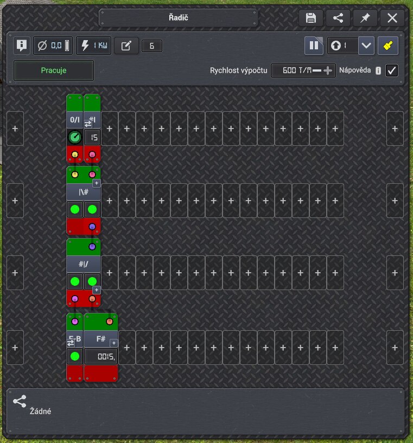
Task: Pause the computation with pause button
Action: [314, 46]
